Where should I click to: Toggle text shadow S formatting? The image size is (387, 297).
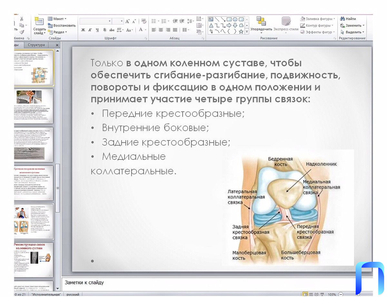click(x=105, y=30)
